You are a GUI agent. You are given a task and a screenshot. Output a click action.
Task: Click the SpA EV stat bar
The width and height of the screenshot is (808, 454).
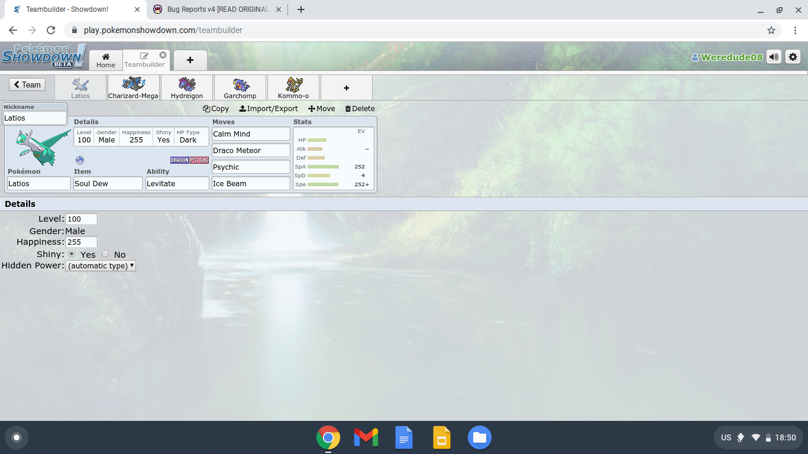(323, 167)
